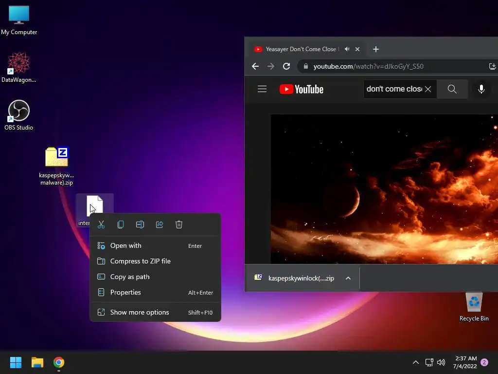Viewport: 498px width, 374px height.
Task: Click the Rename icon in context menu
Action: coord(140,224)
